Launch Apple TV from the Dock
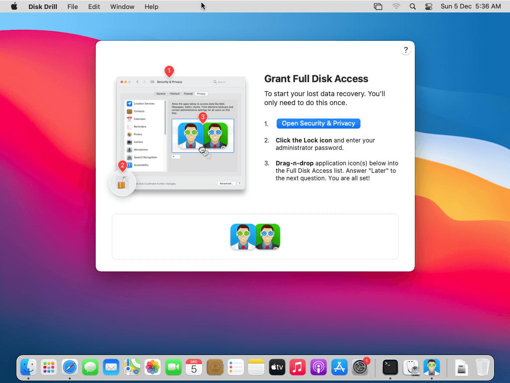Screen dimensions: 510x383 pyautogui.click(x=277, y=368)
